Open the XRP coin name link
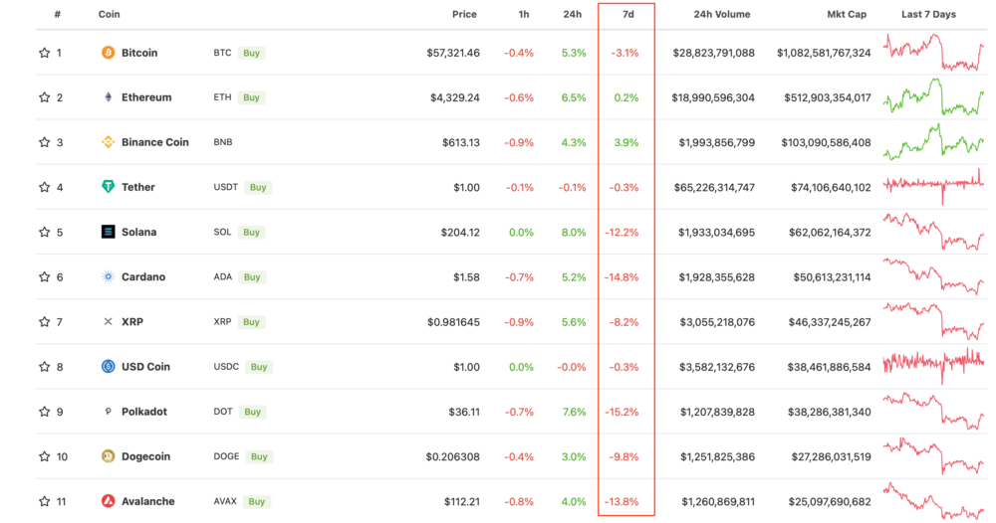This screenshot has width=996, height=523. pos(133,322)
